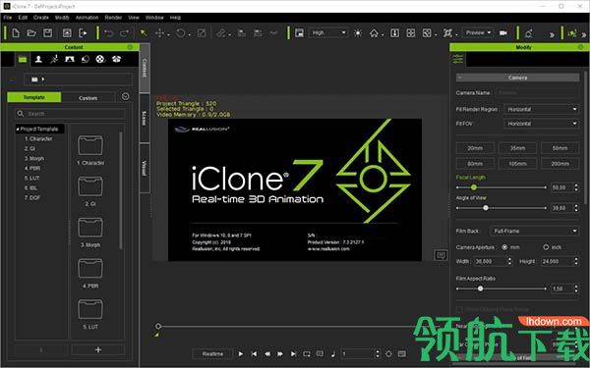The width and height of the screenshot is (590, 368).
Task: Click the New Project icon
Action: (x=16, y=33)
